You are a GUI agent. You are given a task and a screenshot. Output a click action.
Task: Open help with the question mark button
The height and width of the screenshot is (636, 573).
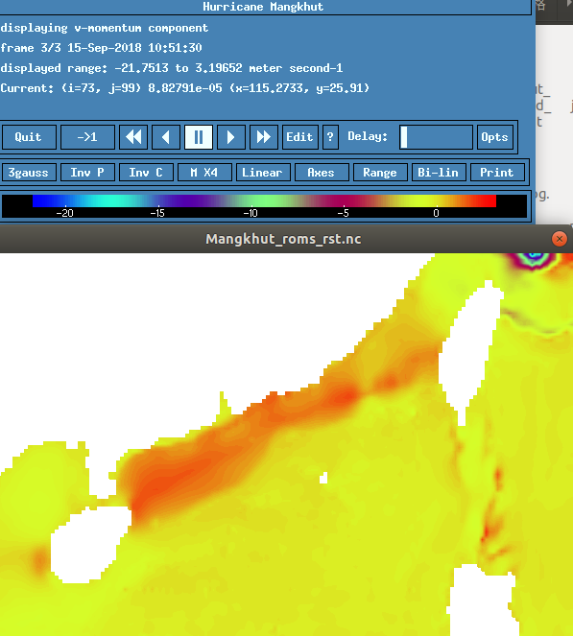[x=331, y=137]
